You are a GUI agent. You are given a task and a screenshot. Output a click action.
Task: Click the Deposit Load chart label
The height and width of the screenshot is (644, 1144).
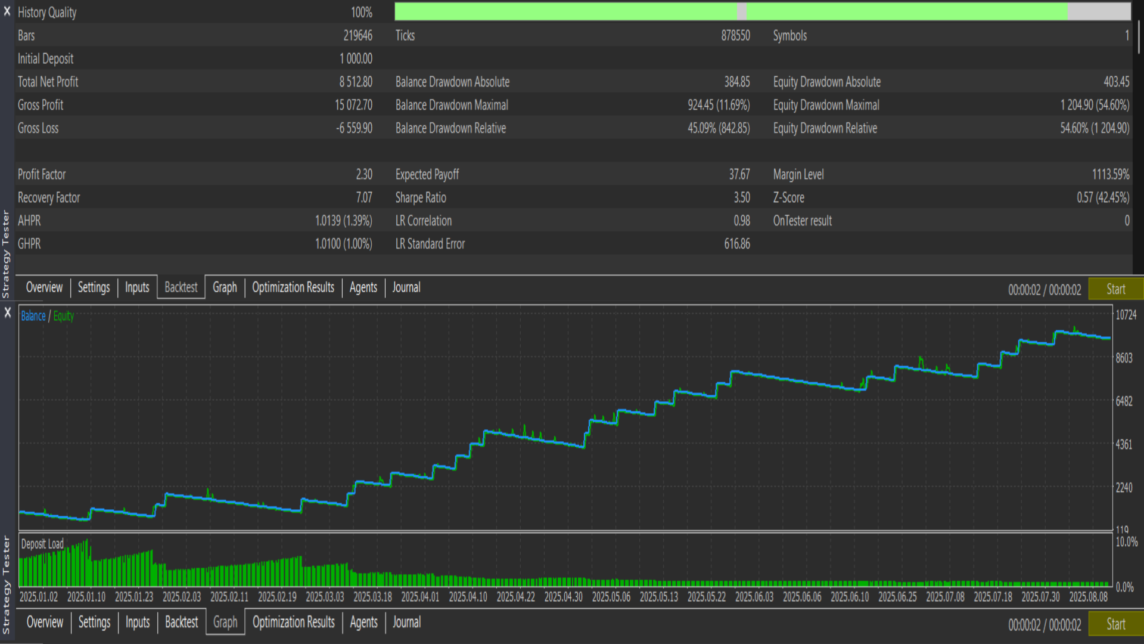tap(42, 544)
